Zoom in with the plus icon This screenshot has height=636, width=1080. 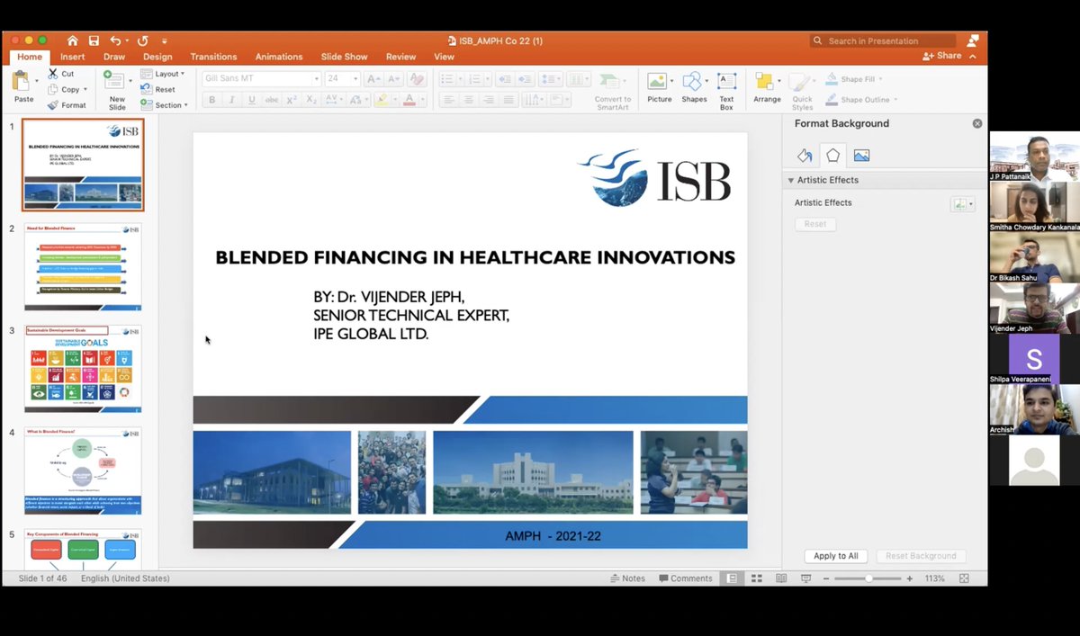coord(910,578)
